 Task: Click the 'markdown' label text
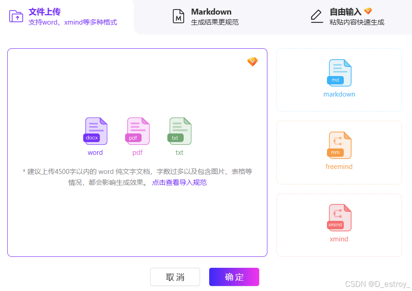[339, 94]
